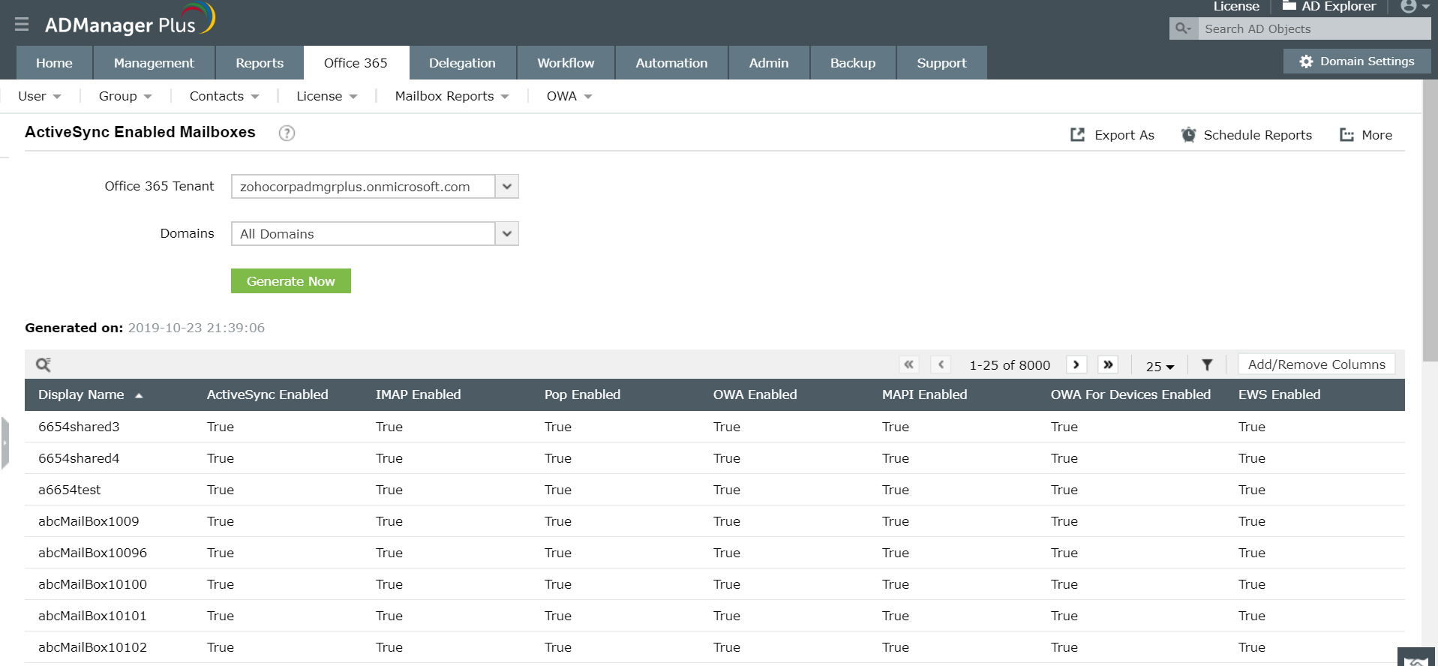Click the Export As icon
Viewport: 1438px width, 666px height.
pyautogui.click(x=1077, y=135)
